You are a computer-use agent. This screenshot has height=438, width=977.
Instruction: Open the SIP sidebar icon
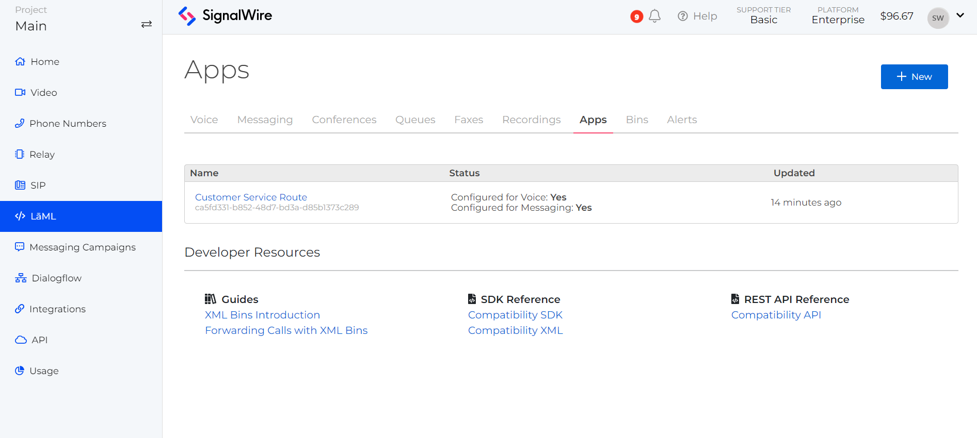pos(20,186)
